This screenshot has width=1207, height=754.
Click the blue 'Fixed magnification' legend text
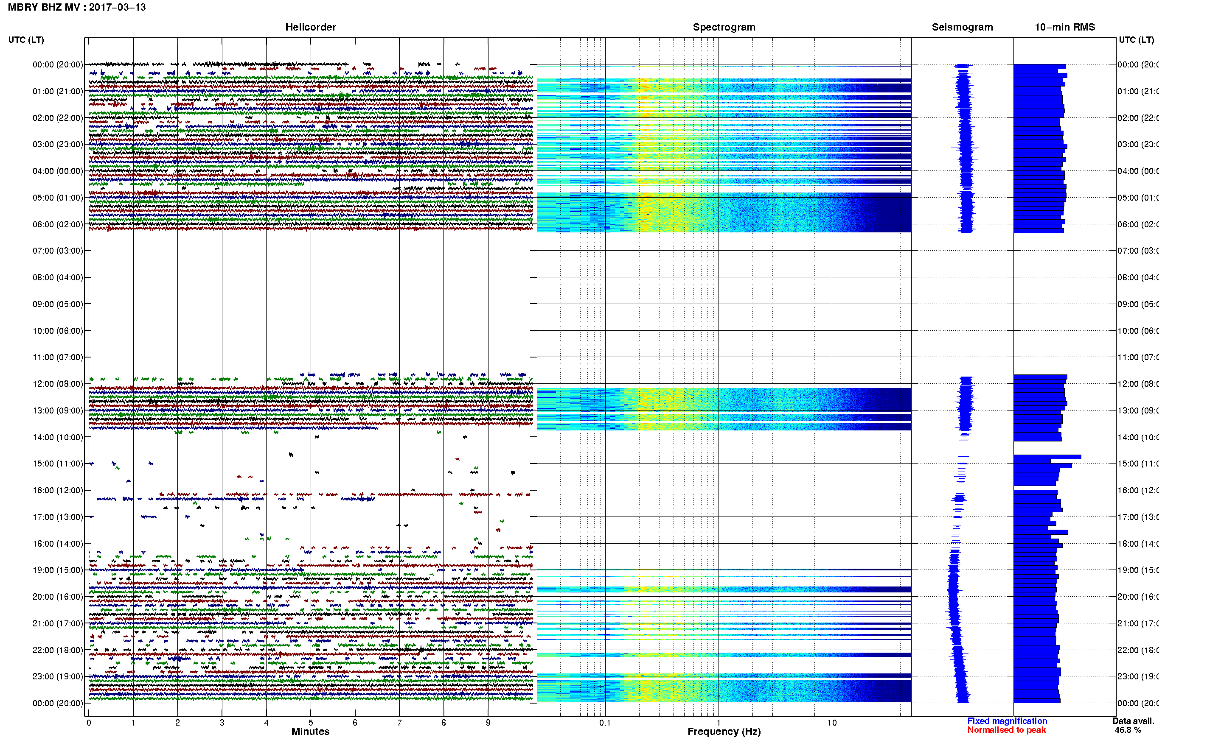[1007, 721]
